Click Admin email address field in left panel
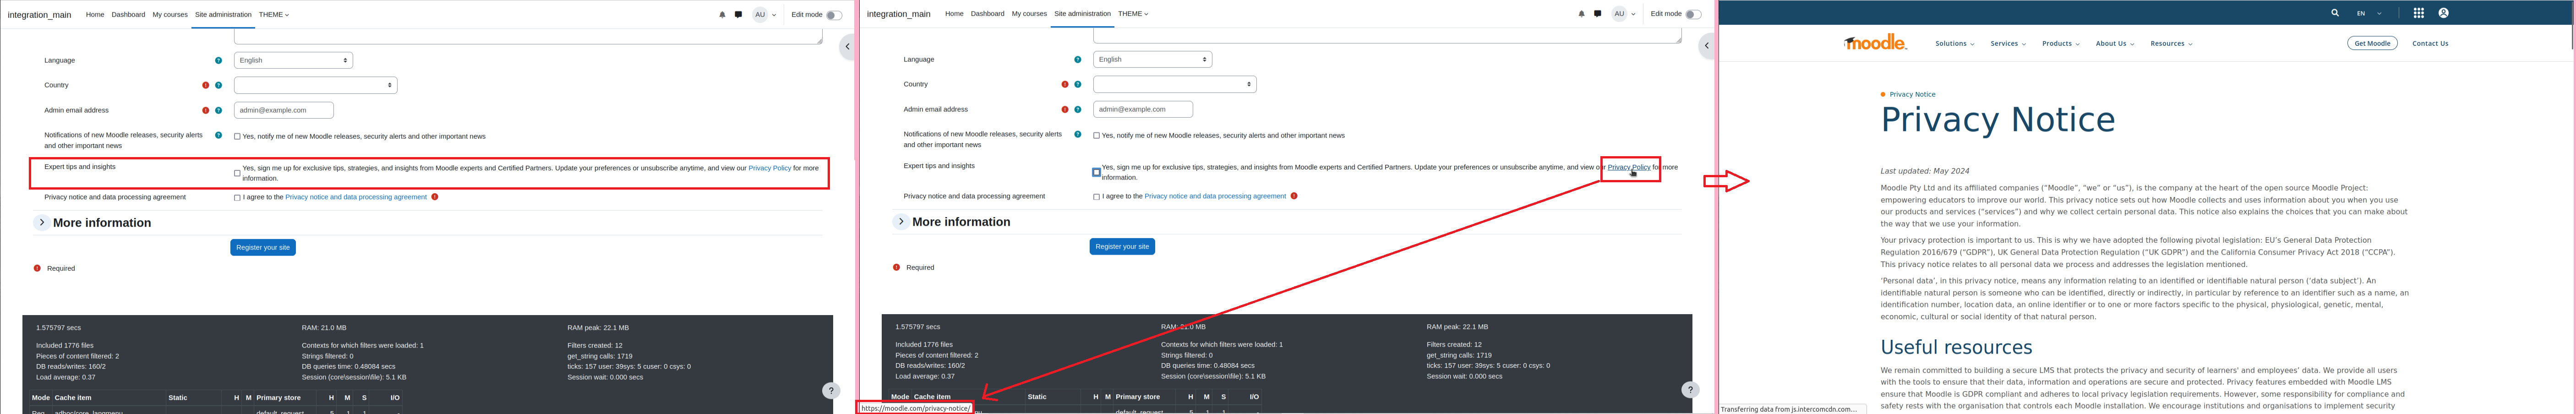The image size is (2576, 414). (284, 110)
